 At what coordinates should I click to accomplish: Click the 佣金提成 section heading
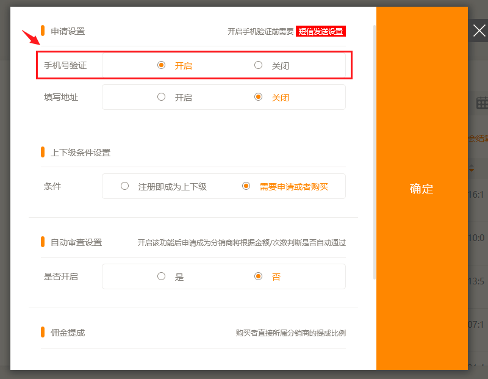[68, 333]
